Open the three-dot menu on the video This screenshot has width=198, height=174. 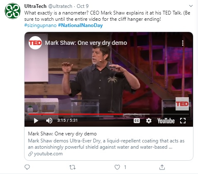(183, 43)
